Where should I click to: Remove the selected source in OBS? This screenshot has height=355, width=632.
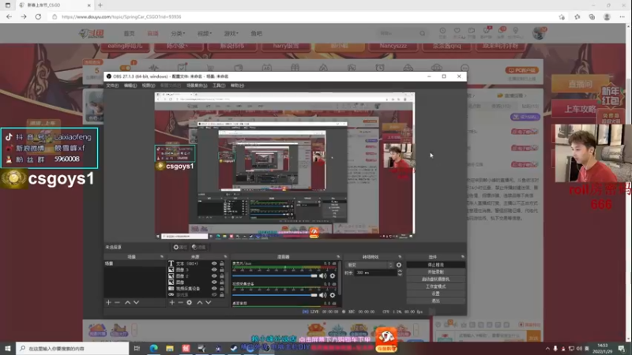coord(181,302)
